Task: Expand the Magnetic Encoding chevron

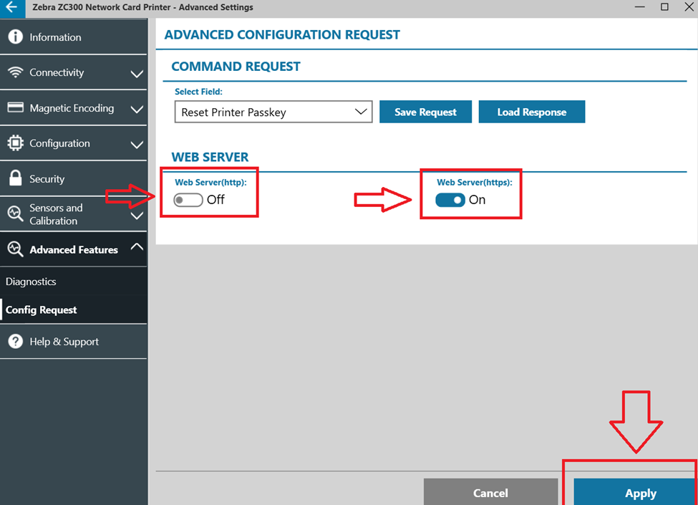Action: pyautogui.click(x=137, y=110)
